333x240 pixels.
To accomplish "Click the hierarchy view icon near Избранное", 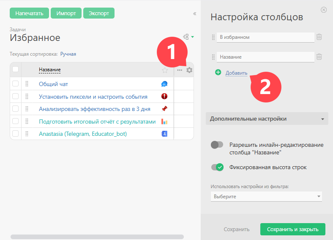I will tap(186, 37).
